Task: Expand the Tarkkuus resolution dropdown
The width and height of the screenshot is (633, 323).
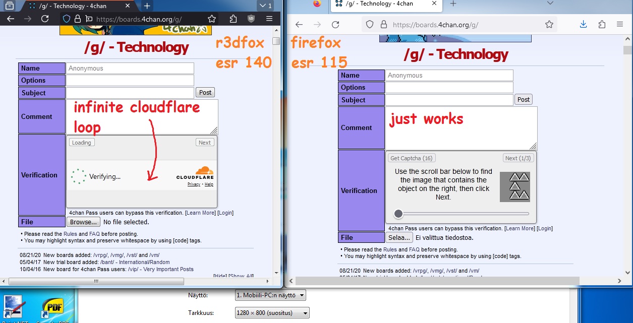Action: 272,313
